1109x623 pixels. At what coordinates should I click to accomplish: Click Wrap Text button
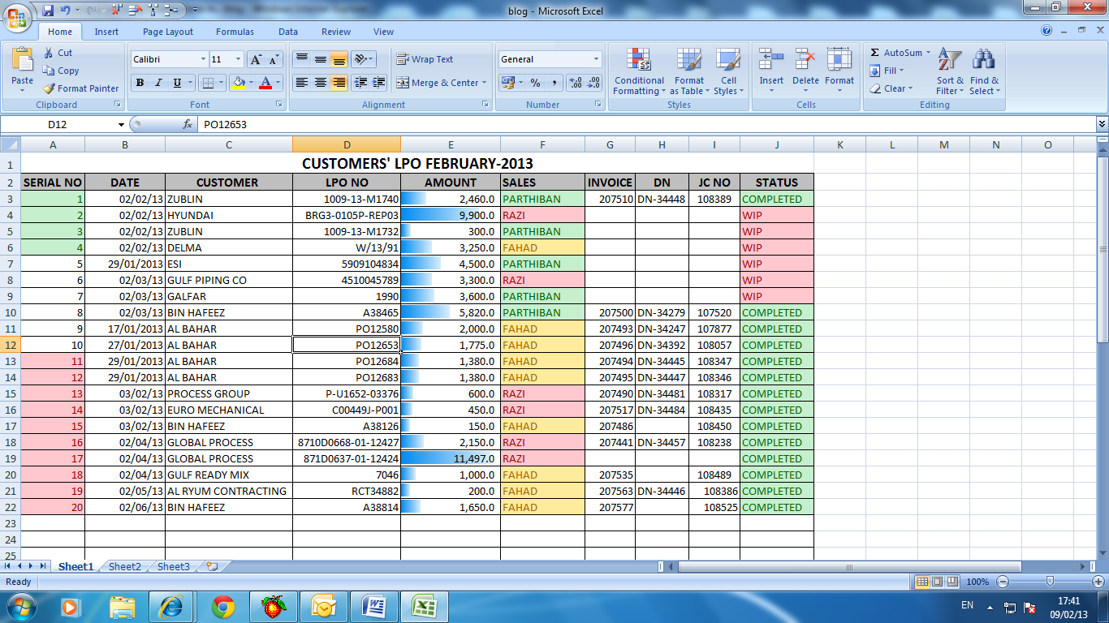(x=425, y=59)
